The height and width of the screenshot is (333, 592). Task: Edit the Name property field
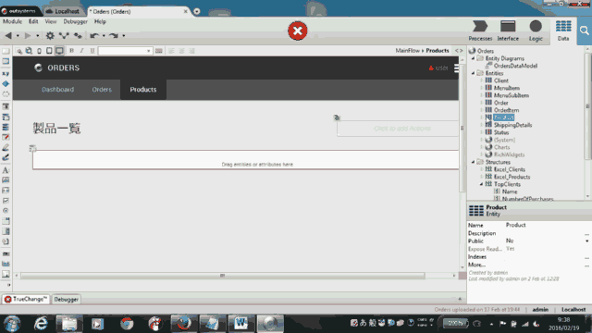point(547,225)
